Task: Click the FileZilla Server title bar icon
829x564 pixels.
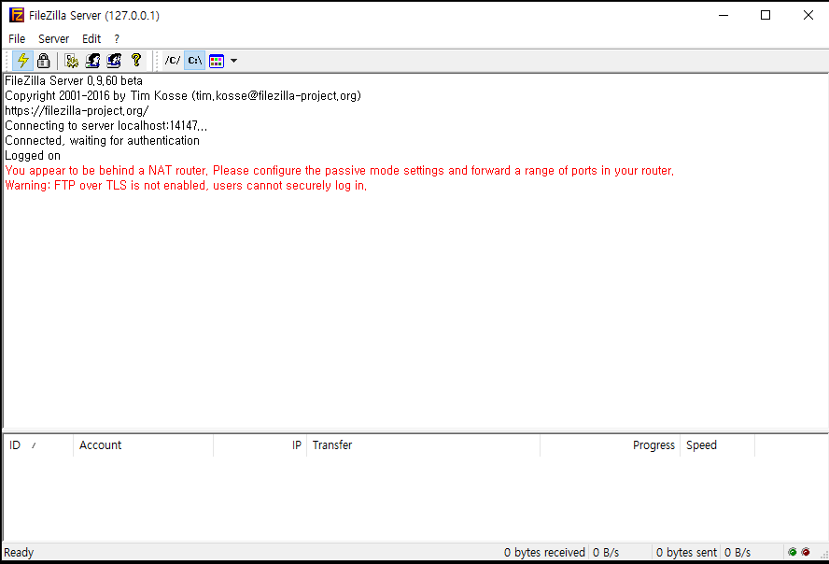Action: pyautogui.click(x=17, y=15)
